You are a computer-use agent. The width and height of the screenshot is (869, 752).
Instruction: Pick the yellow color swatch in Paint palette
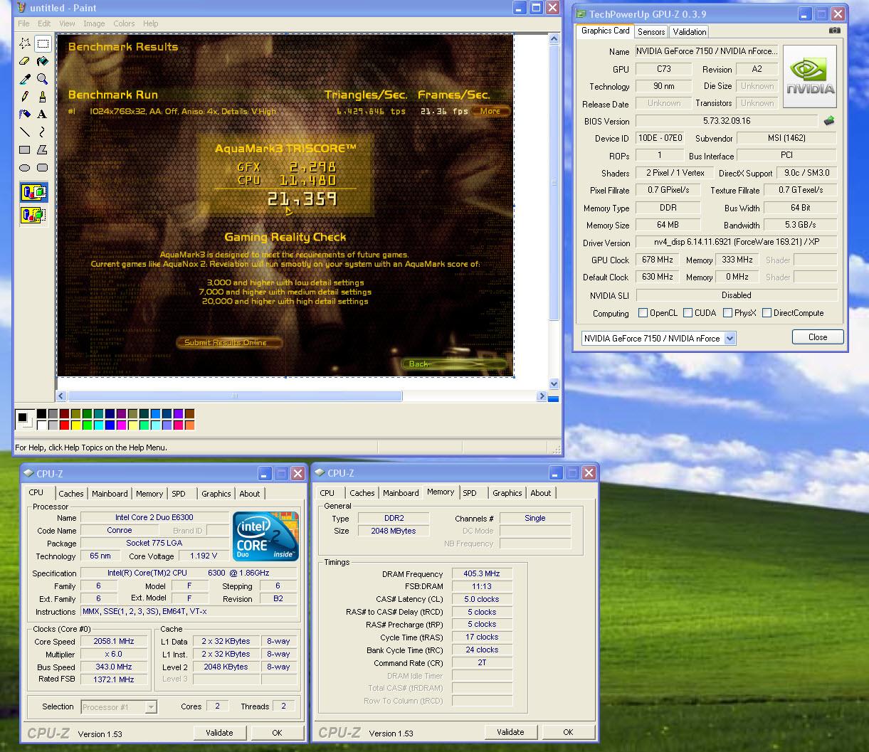coord(76,425)
